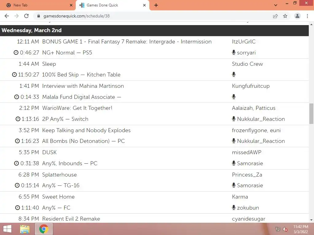The width and height of the screenshot is (314, 235).
Task: Click clock icon beside 1:11:40
Action: [x=17, y=208]
